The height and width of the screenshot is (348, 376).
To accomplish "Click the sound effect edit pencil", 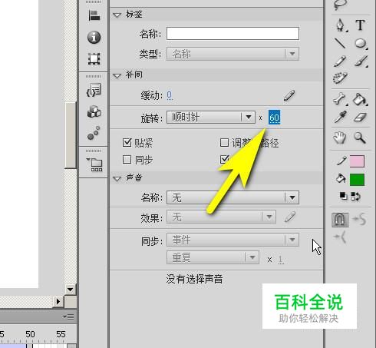I will [290, 217].
